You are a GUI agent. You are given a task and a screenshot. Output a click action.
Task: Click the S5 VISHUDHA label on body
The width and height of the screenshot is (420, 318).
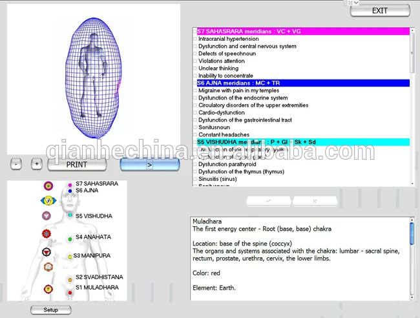coord(94,216)
